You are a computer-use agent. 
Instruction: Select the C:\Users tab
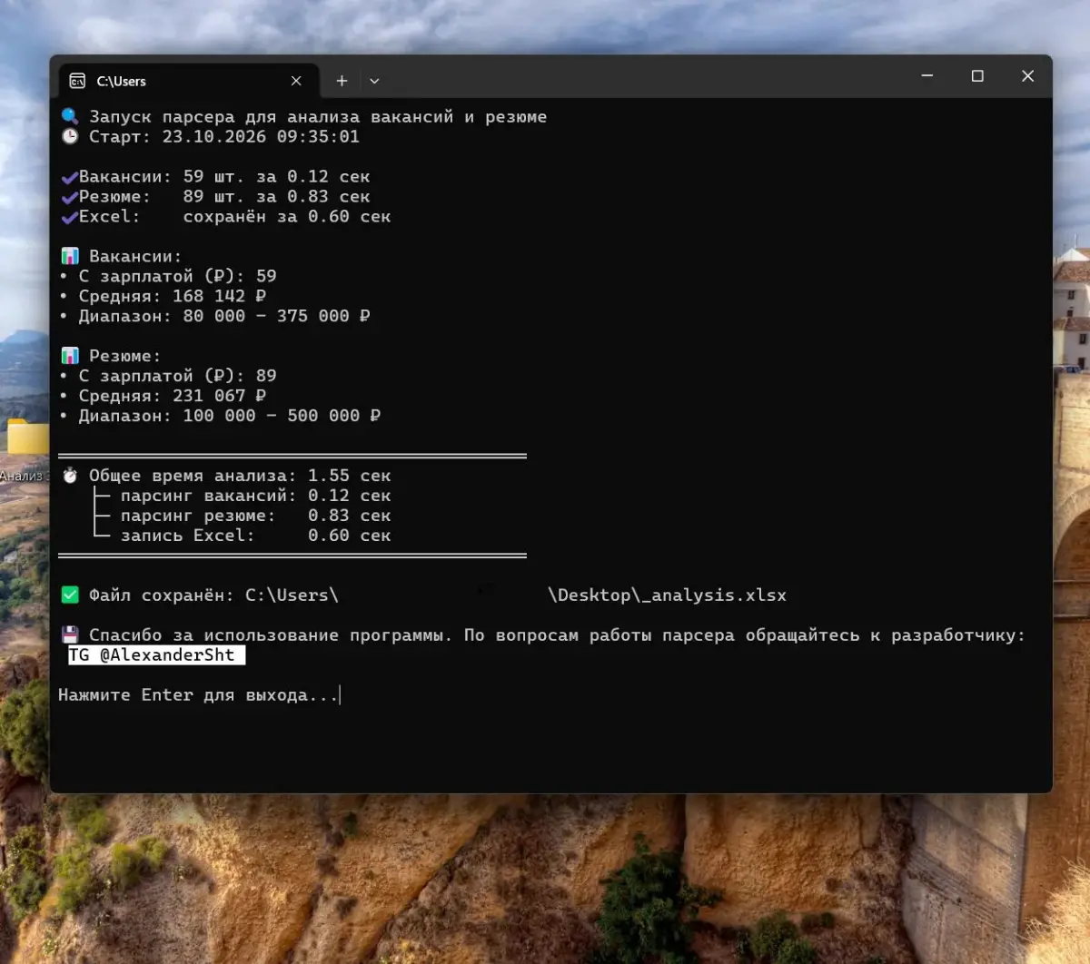189,81
